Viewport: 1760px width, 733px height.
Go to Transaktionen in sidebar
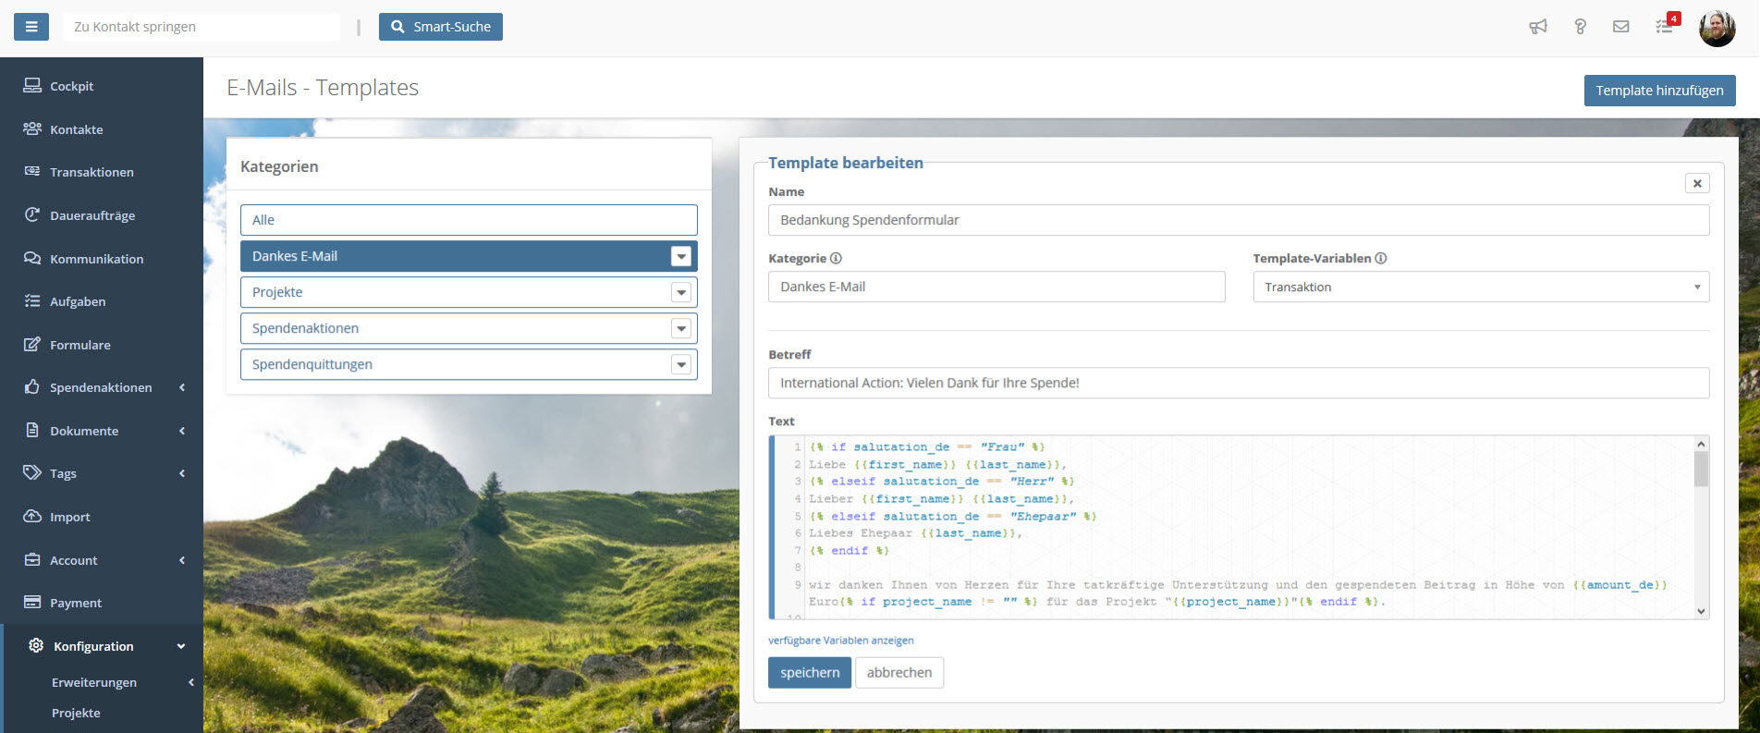tap(92, 172)
